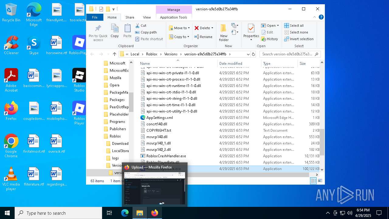
Task: Click Roblox in address breadcrumb
Action: 152,54
